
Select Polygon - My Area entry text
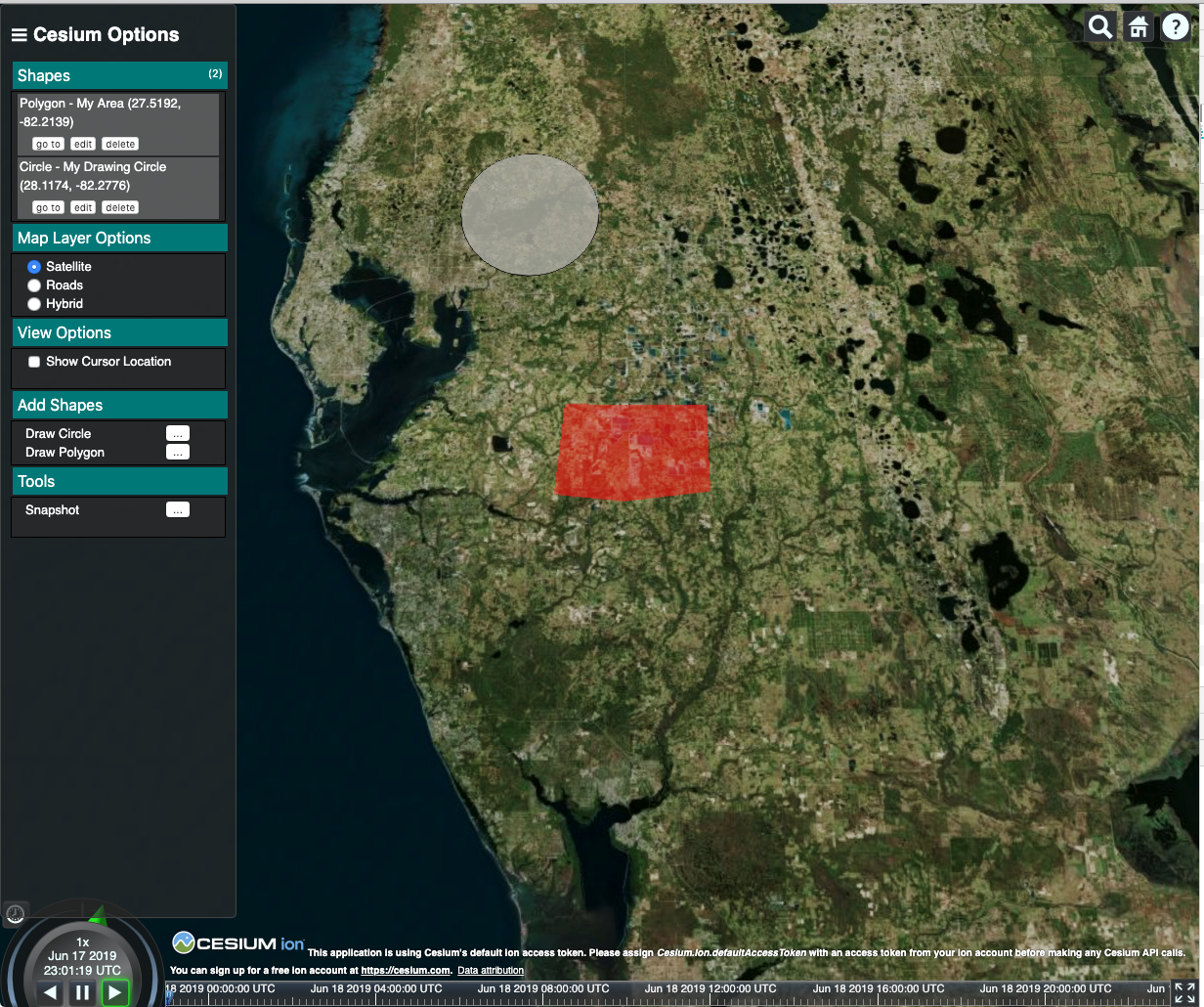[100, 112]
